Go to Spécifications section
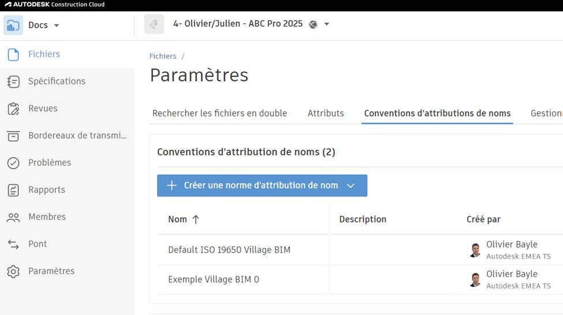Image resolution: width=563 pixels, height=315 pixels. coord(57,81)
